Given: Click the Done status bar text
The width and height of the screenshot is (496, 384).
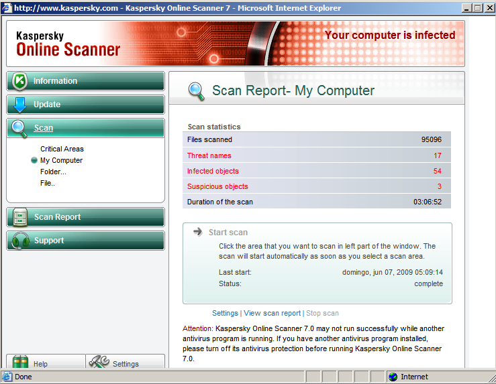Looking at the screenshot, I should (x=23, y=377).
